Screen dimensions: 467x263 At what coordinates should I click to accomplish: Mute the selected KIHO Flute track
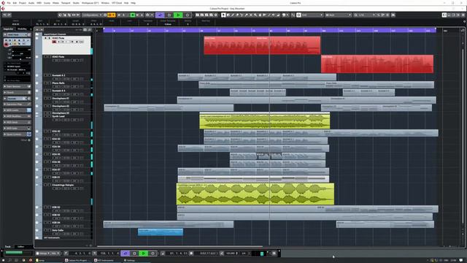(x=45, y=38)
